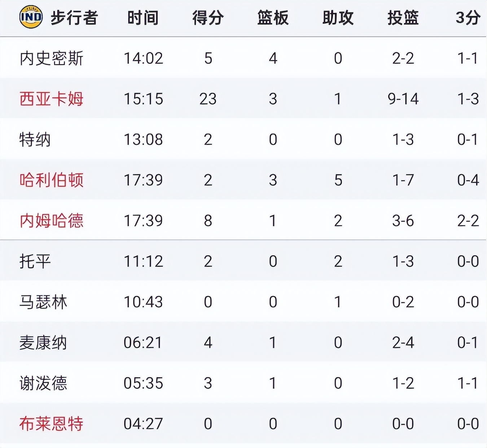Open highlighted player 内姆哈德
The height and width of the screenshot is (448, 487).
pyautogui.click(x=52, y=221)
